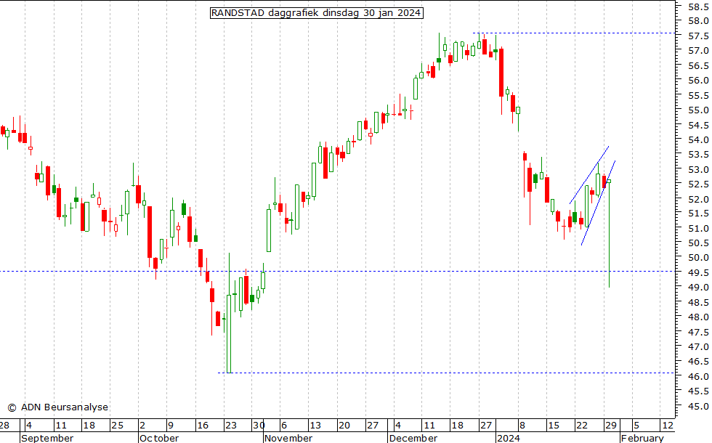Click the dashed resistance line at 57.5

pos(574,33)
